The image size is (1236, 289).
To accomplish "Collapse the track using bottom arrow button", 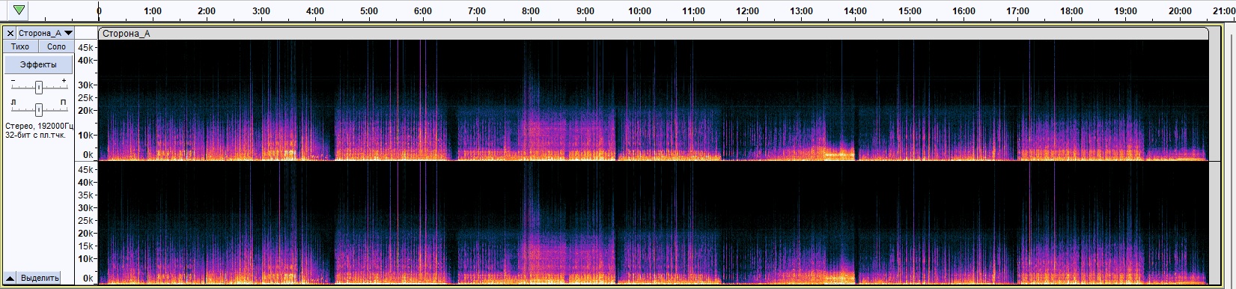I will click(10, 278).
